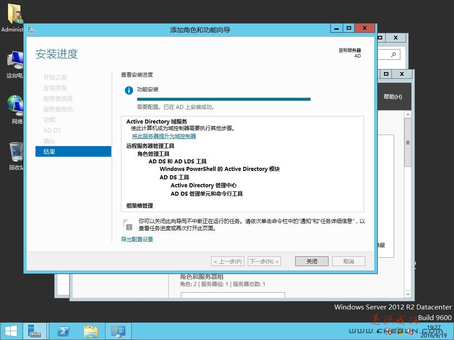Select the 服务器选择 step in sidebar
This screenshot has width=454, height=340.
point(58,99)
